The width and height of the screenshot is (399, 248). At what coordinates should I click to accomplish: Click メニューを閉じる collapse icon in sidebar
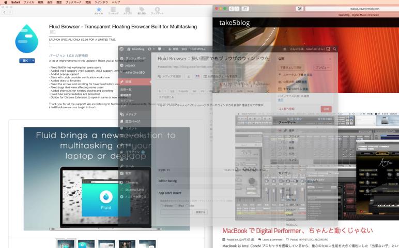click(121, 197)
